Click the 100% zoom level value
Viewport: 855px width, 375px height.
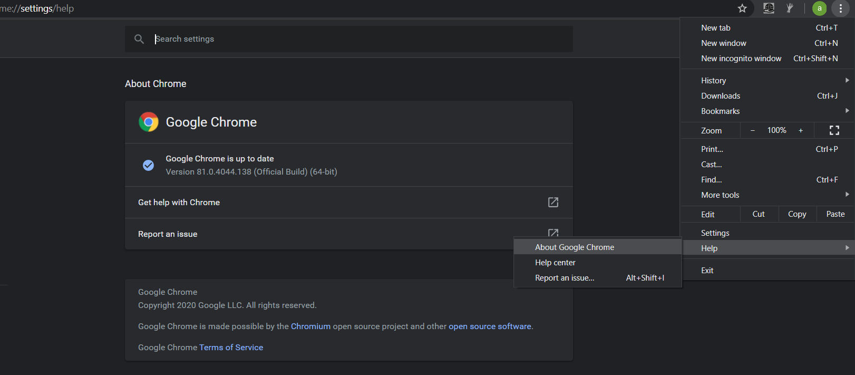[776, 130]
